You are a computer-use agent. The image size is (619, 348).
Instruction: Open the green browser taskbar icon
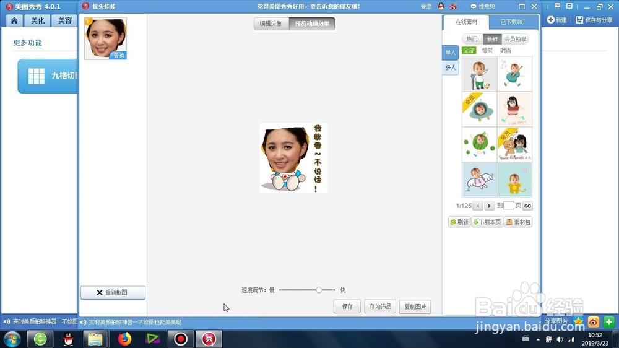tap(40, 339)
